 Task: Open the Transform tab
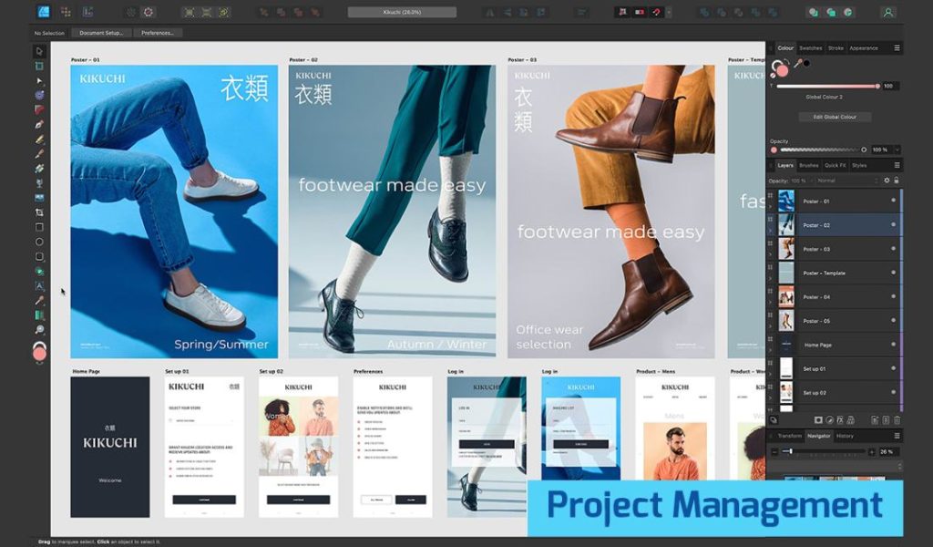[790, 436]
